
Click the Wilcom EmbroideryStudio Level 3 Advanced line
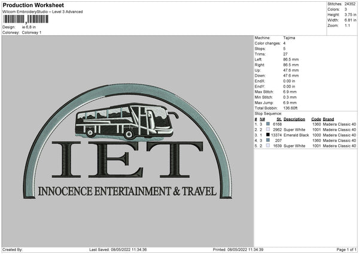tap(42, 12)
